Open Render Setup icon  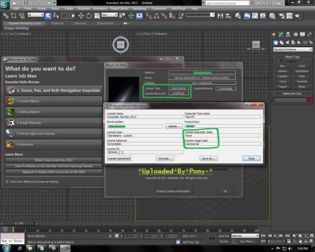click(282, 16)
